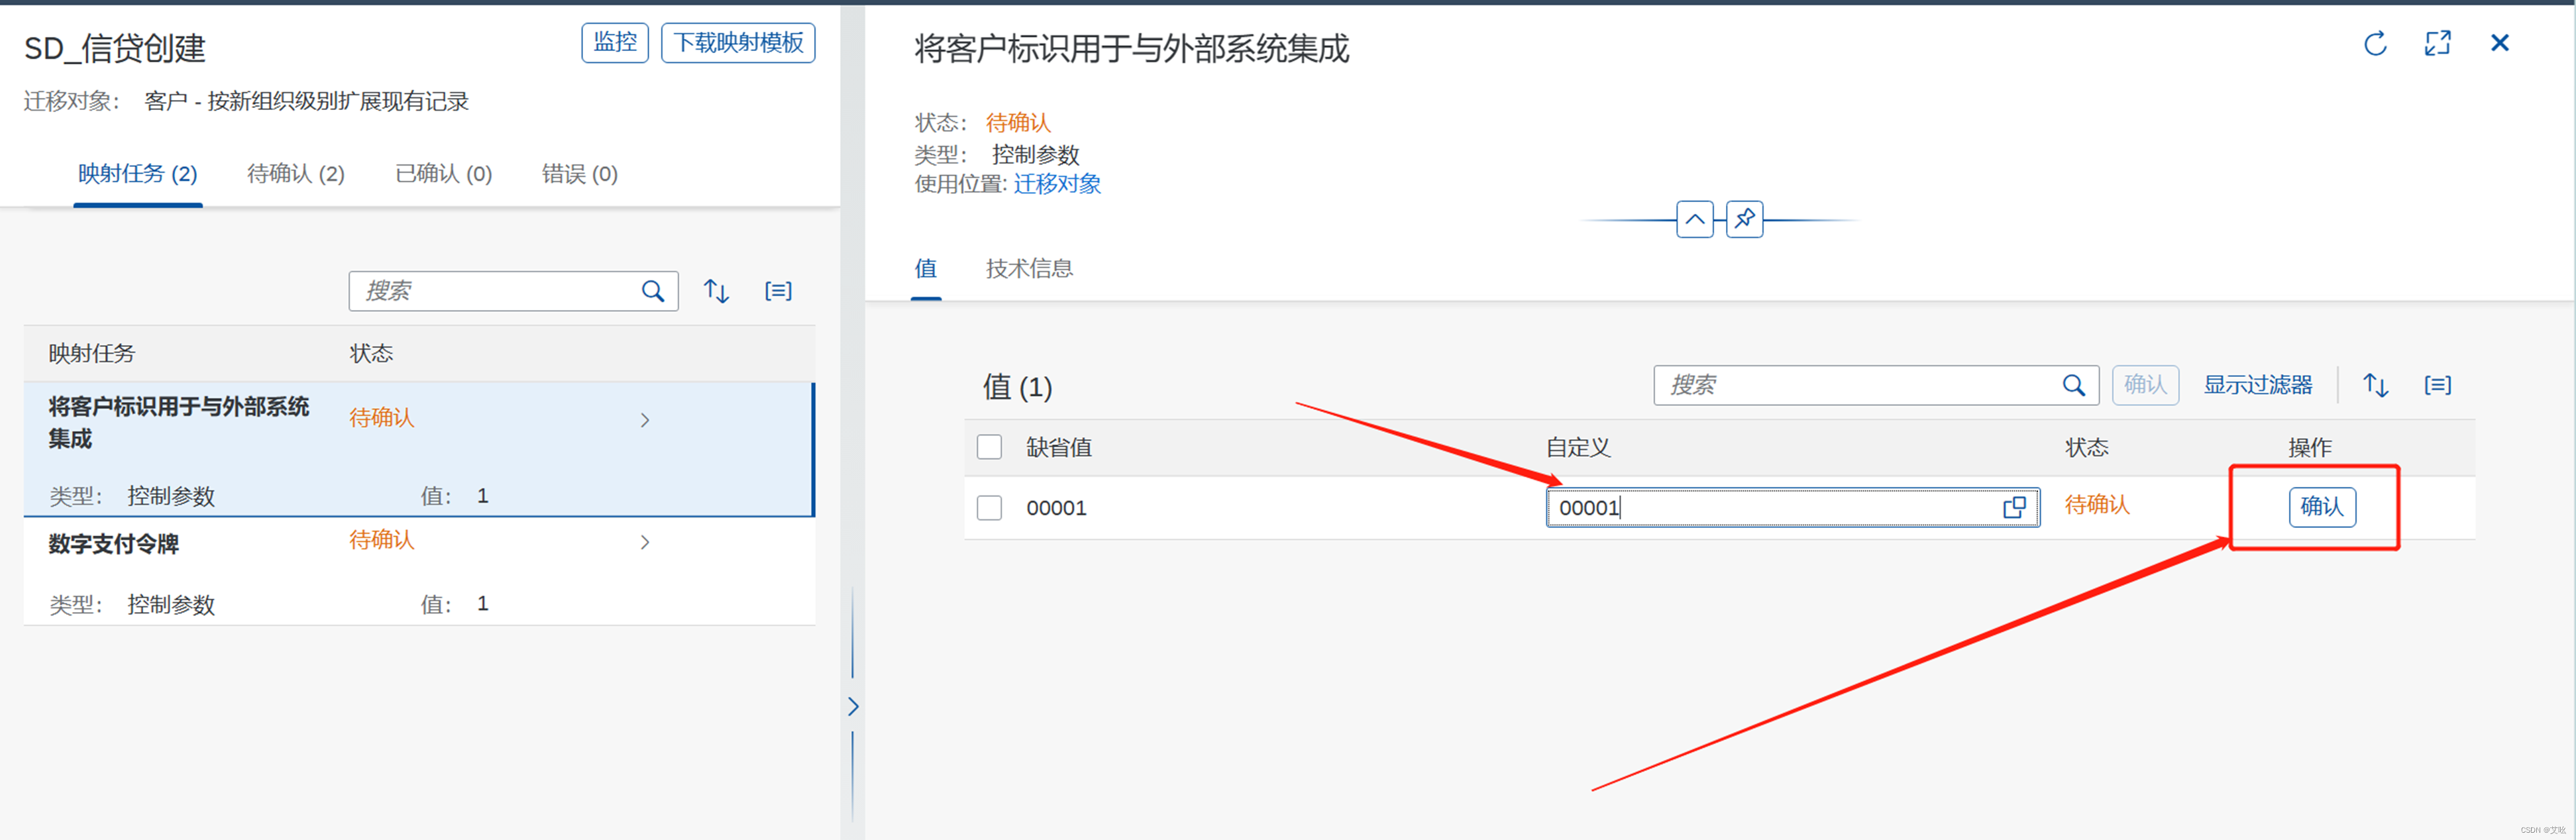Click the 缺省值 cell 00001

(1056, 508)
